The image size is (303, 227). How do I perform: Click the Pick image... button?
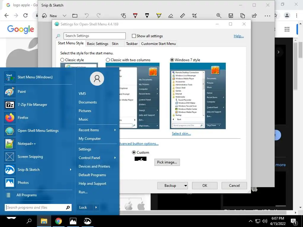point(167,162)
